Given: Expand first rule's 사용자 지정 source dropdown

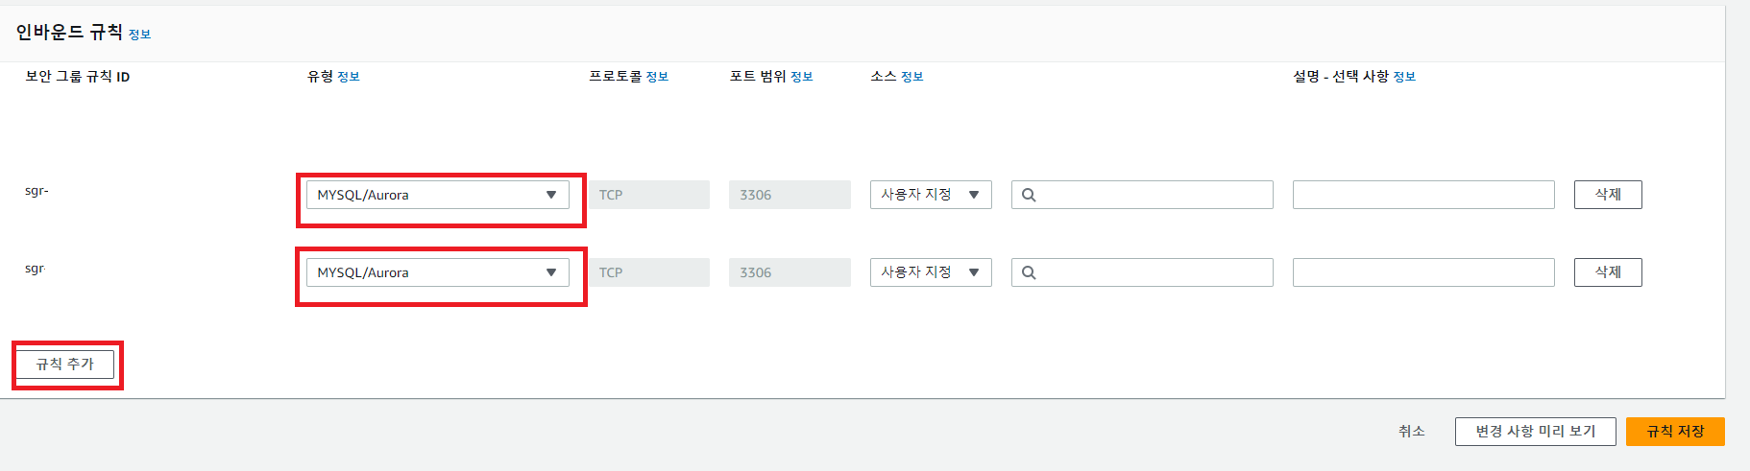Looking at the screenshot, I should pos(930,195).
